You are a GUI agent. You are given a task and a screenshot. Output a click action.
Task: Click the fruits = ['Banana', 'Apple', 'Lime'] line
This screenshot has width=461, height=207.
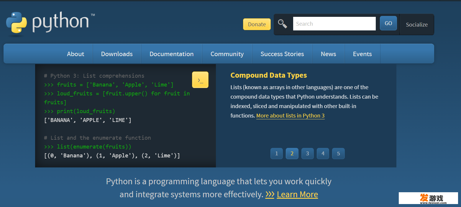[109, 84]
